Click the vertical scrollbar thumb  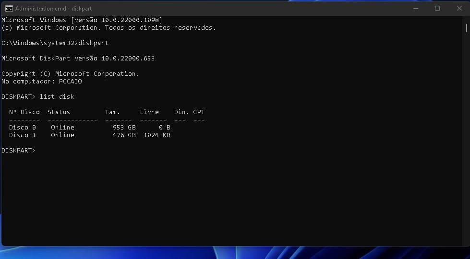tap(467, 28)
